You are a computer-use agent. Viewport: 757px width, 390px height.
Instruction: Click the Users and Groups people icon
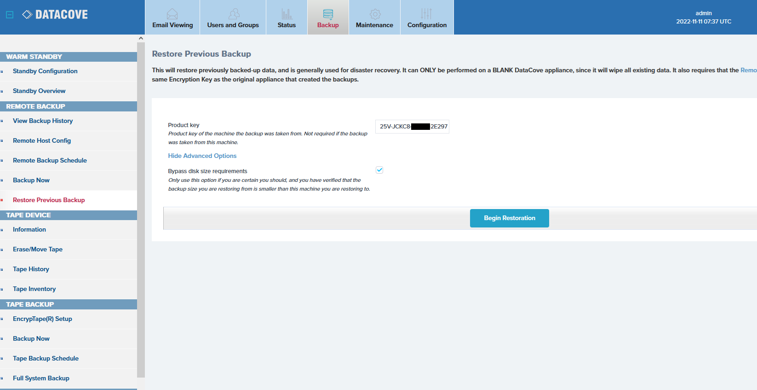point(234,14)
